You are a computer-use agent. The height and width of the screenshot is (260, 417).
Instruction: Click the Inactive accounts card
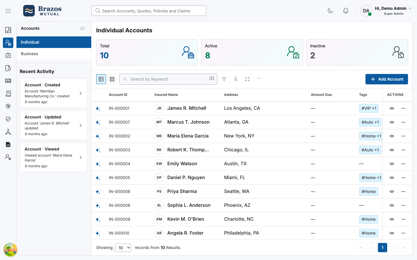[357, 52]
